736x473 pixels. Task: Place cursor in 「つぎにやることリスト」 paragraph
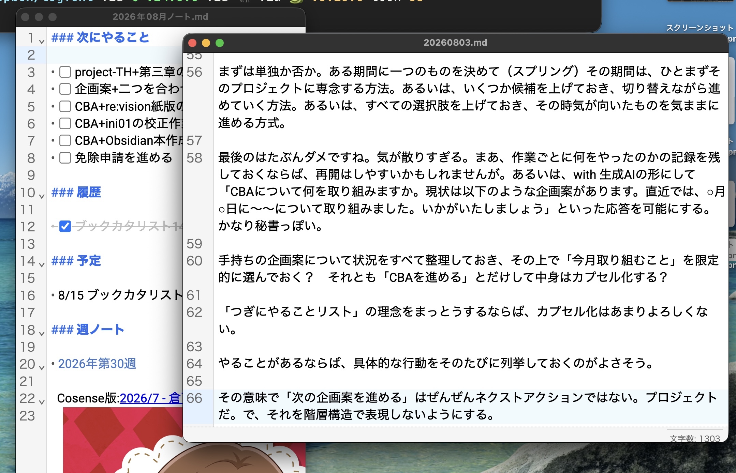[x=463, y=320]
